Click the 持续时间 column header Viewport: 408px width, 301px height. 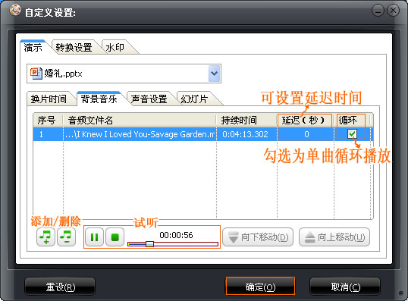(246, 121)
